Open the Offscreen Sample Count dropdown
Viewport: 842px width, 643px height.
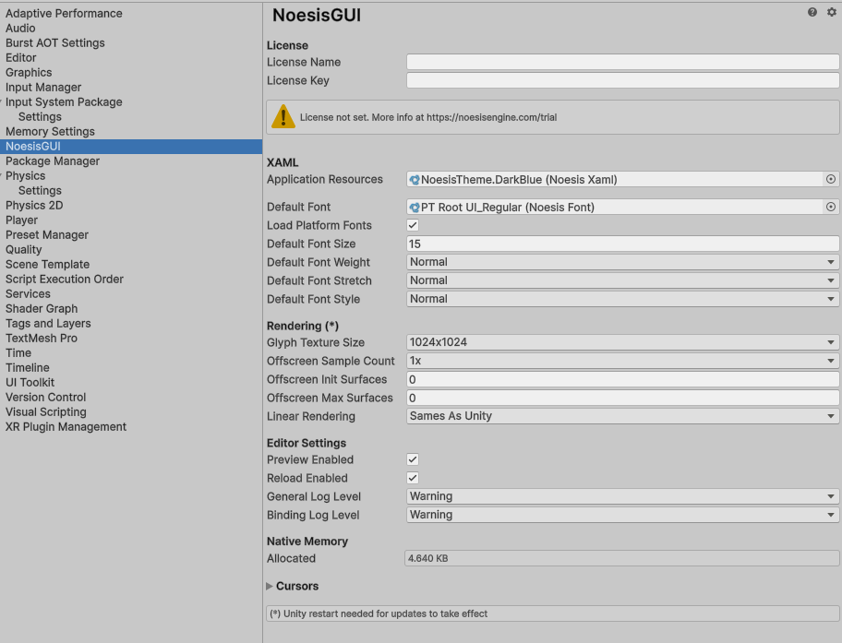point(622,361)
